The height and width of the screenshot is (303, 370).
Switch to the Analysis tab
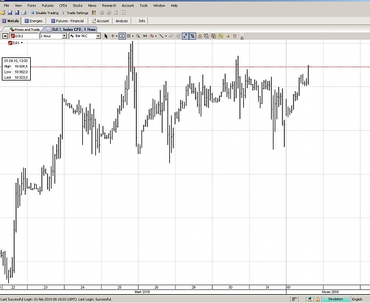[x=121, y=21]
